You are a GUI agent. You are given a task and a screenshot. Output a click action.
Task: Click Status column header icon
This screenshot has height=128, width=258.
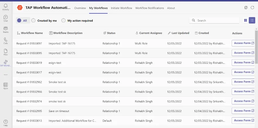point(104,33)
